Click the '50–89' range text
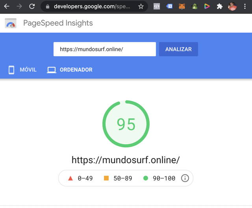 123,178
